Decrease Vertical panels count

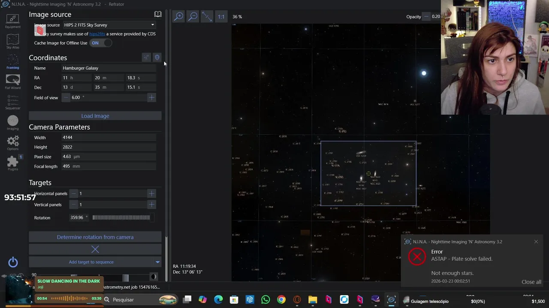tap(74, 204)
